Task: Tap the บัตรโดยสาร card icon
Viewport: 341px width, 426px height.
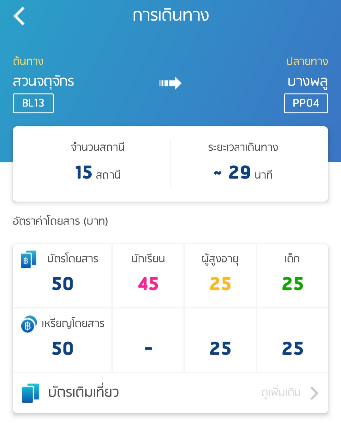Action: click(x=28, y=259)
